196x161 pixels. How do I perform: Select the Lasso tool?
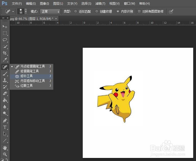[5, 40]
